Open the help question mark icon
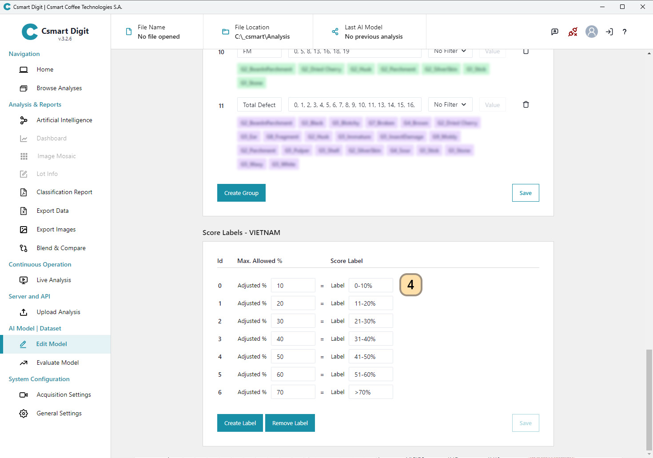Viewport: 653px width, 458px height. tap(624, 32)
